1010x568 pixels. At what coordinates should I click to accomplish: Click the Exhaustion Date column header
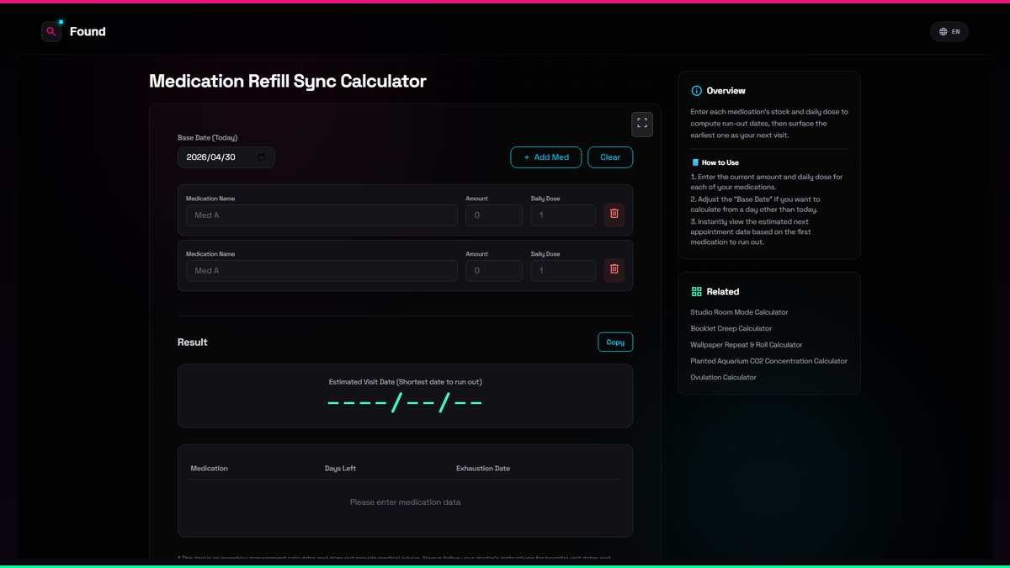[x=483, y=469]
